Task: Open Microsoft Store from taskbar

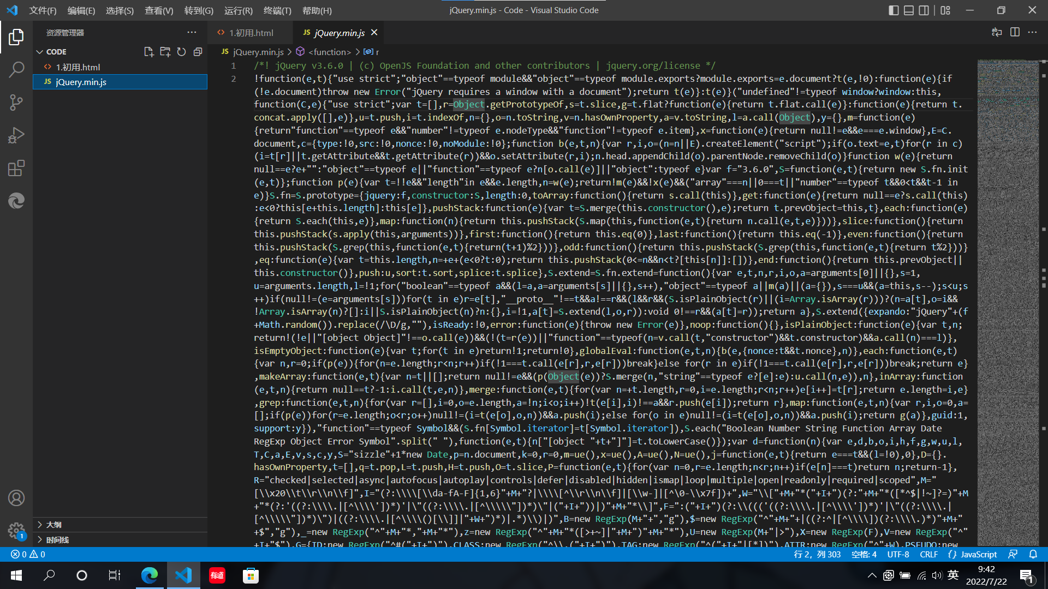Action: (x=251, y=575)
